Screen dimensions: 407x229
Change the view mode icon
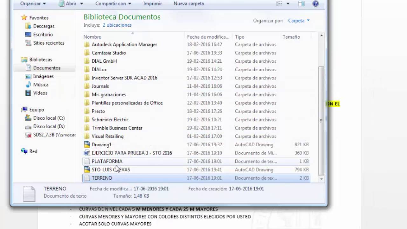click(x=279, y=3)
